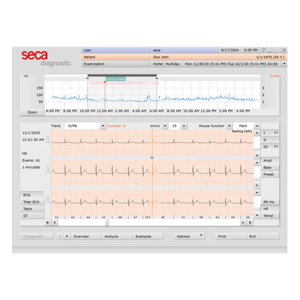
Task: Switch to the ST view tab
Action: (x=32, y=216)
